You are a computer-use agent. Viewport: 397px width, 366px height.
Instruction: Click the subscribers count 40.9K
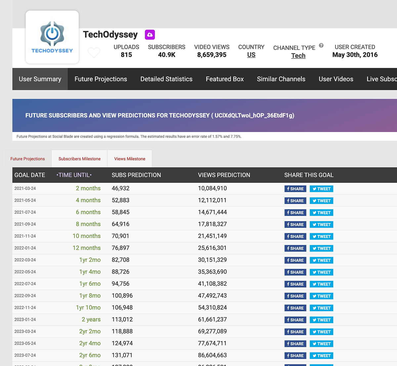167,55
